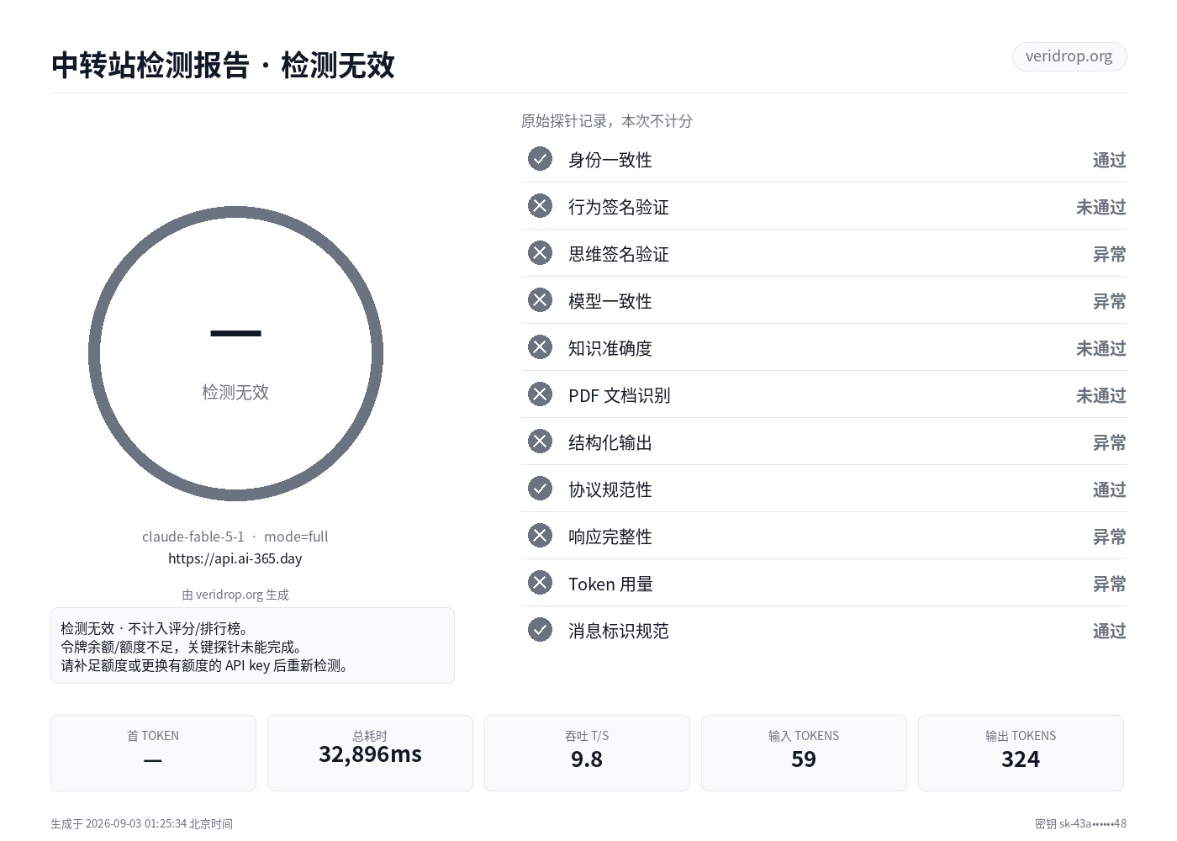Viewport: 1177px width, 841px height.
Task: Select the 输出 TOKENS stat card
Action: point(1021,753)
